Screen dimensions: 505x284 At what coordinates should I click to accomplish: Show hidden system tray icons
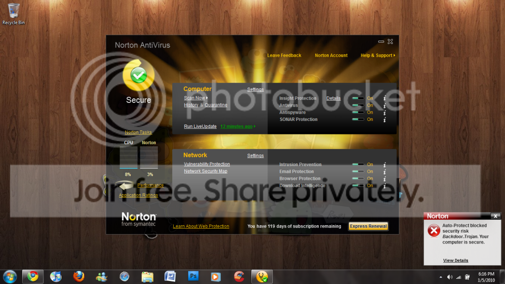coord(441,277)
